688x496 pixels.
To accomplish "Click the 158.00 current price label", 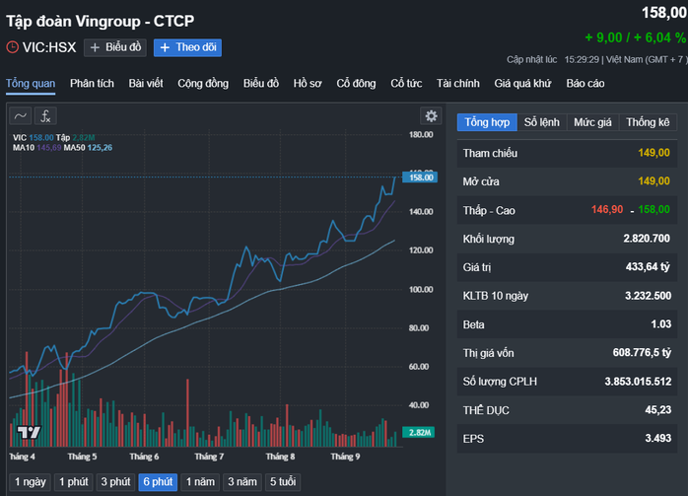I will tap(421, 177).
